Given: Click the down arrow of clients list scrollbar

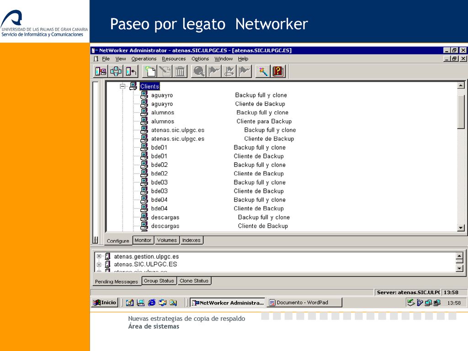Looking at the screenshot, I should (461, 228).
